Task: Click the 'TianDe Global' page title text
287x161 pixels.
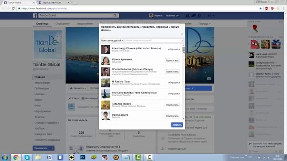Action: tap(46, 64)
